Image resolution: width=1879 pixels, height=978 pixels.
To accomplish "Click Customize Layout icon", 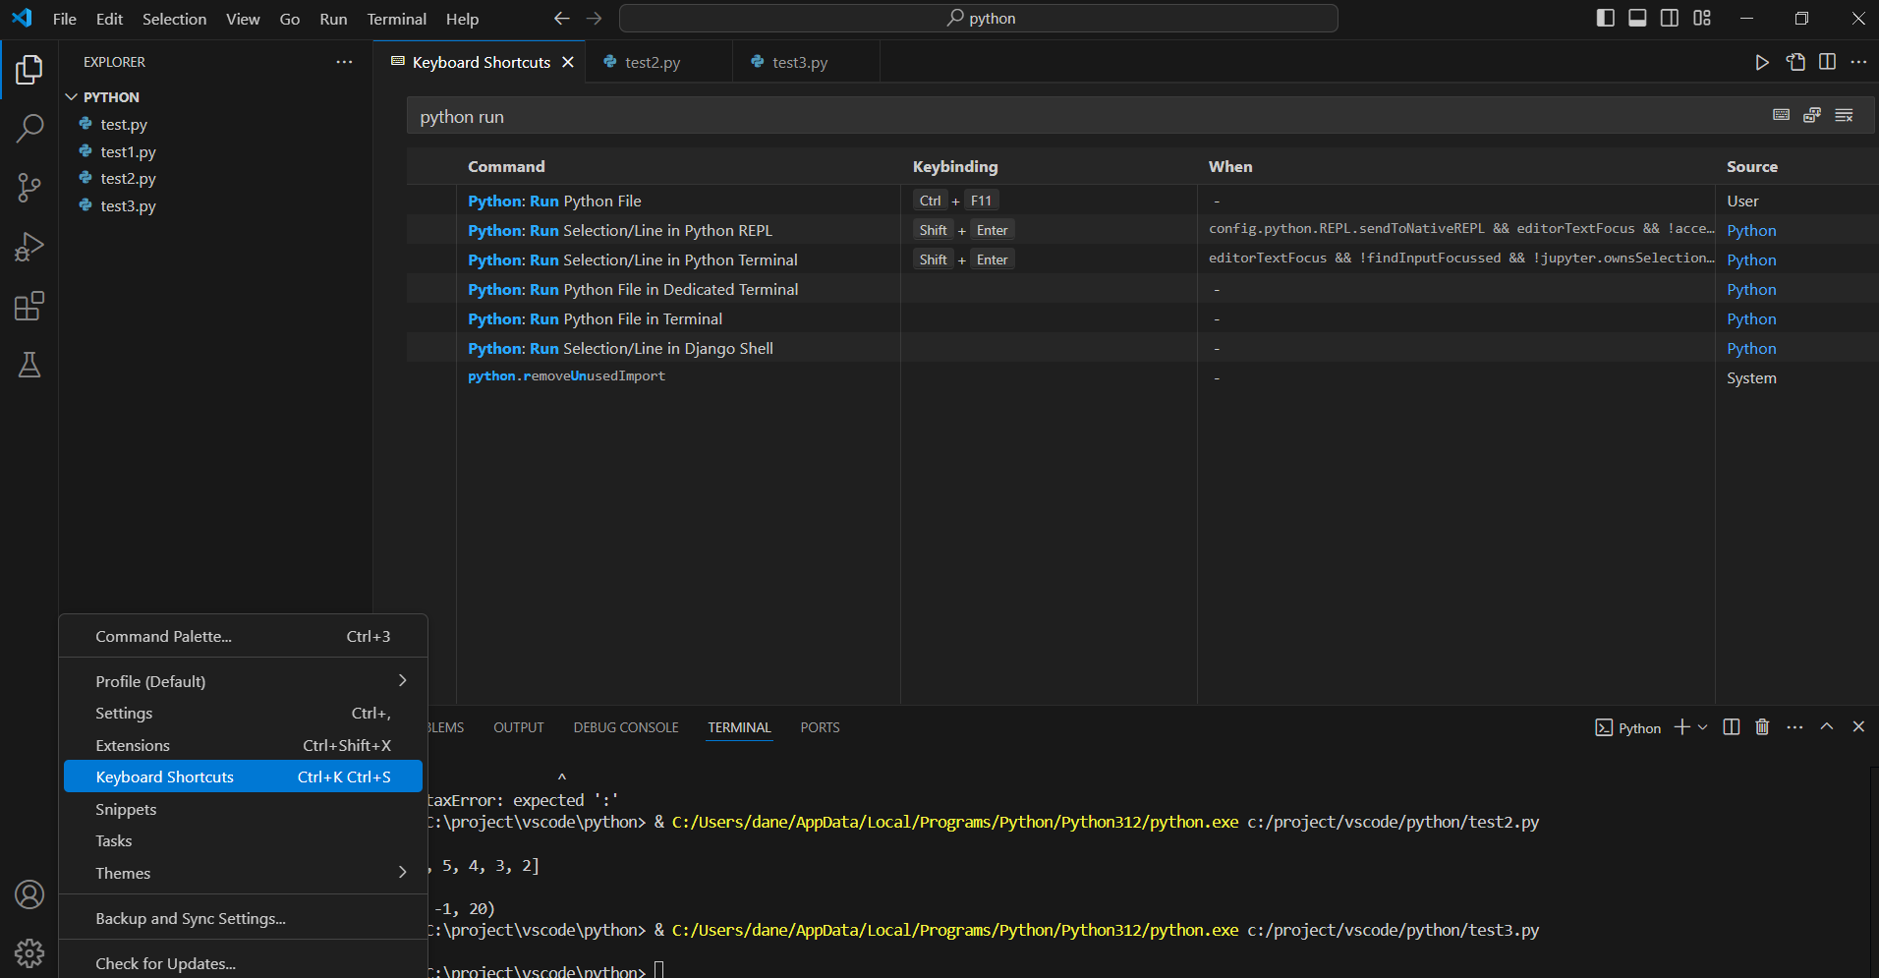I will 1702,18.
